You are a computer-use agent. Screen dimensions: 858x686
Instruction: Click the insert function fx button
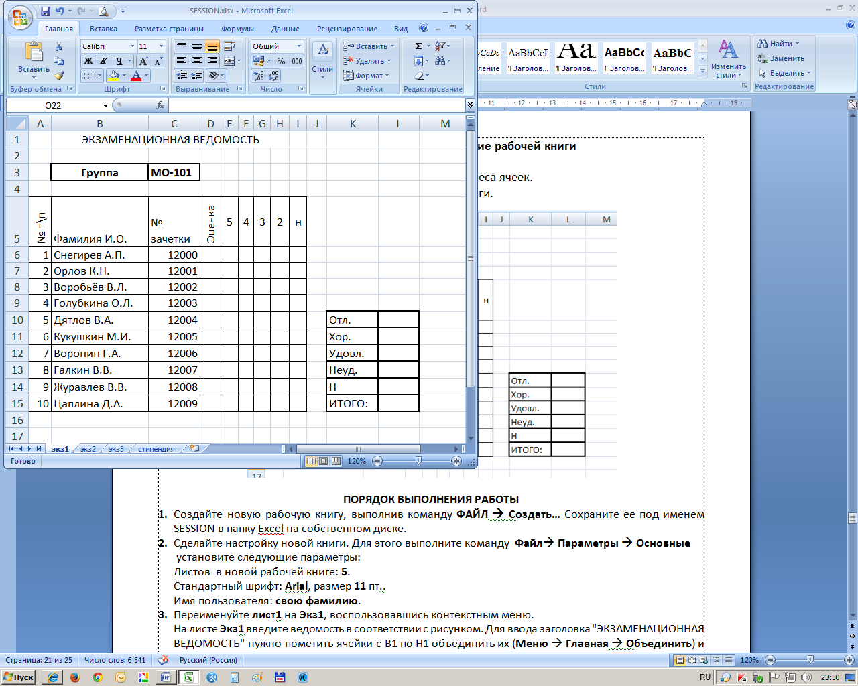pyautogui.click(x=160, y=105)
